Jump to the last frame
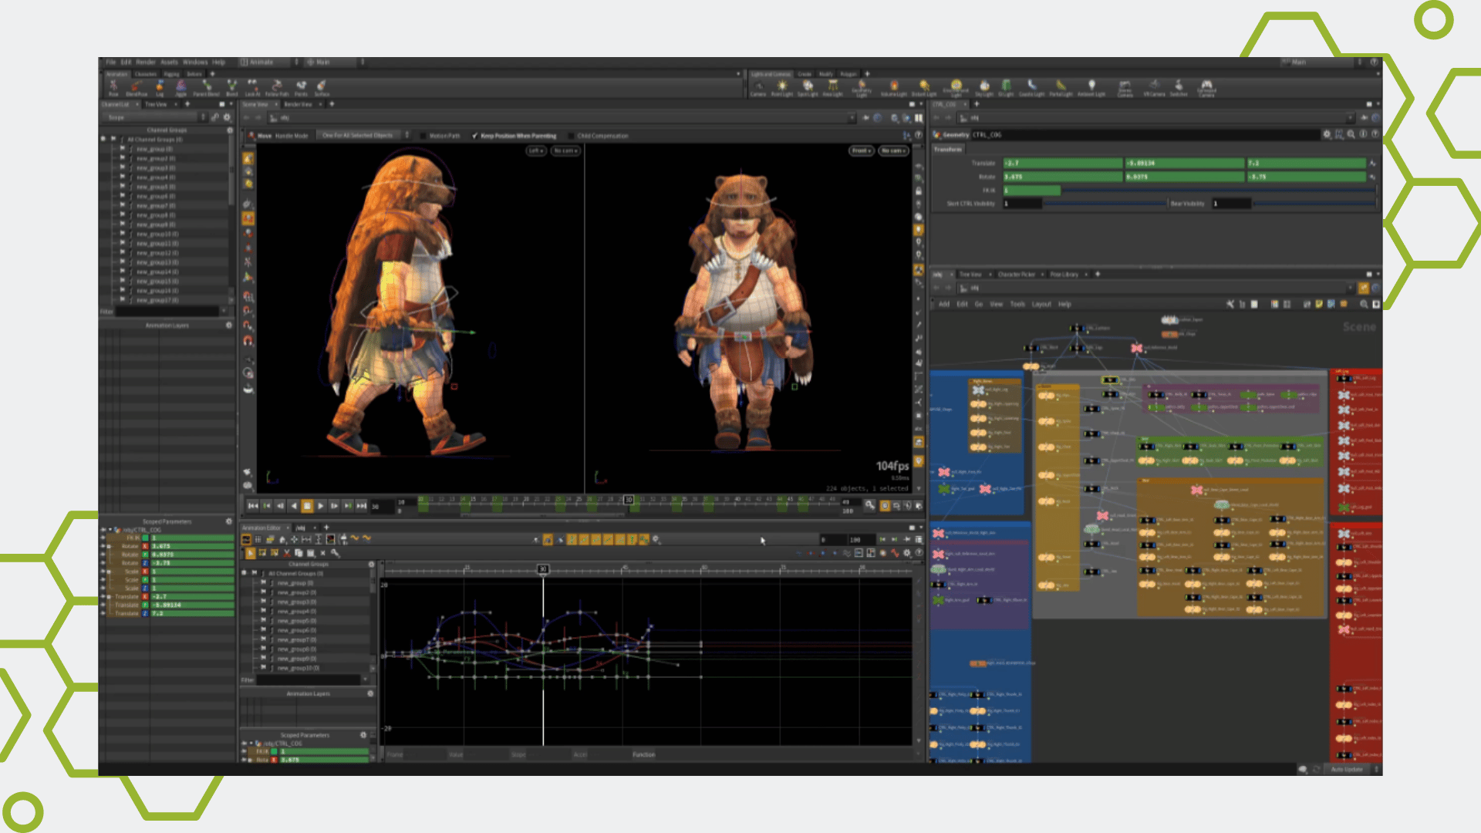The width and height of the screenshot is (1481, 833). 362,506
